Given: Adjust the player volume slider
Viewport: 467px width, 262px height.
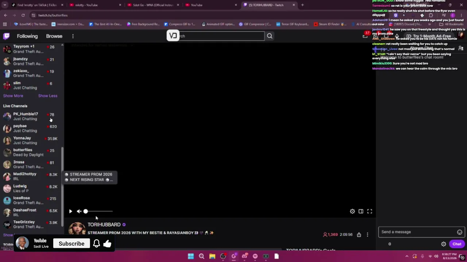Looking at the screenshot, I should [99, 211].
